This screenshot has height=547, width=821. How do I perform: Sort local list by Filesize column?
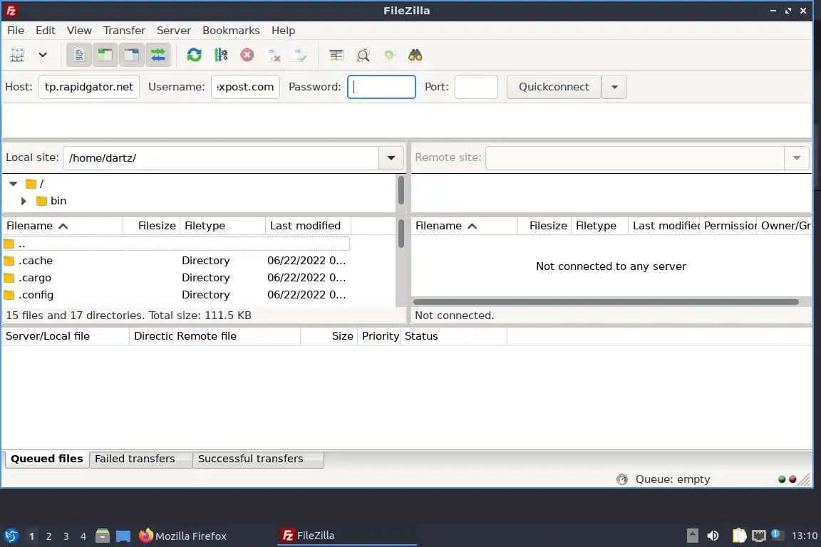click(152, 226)
